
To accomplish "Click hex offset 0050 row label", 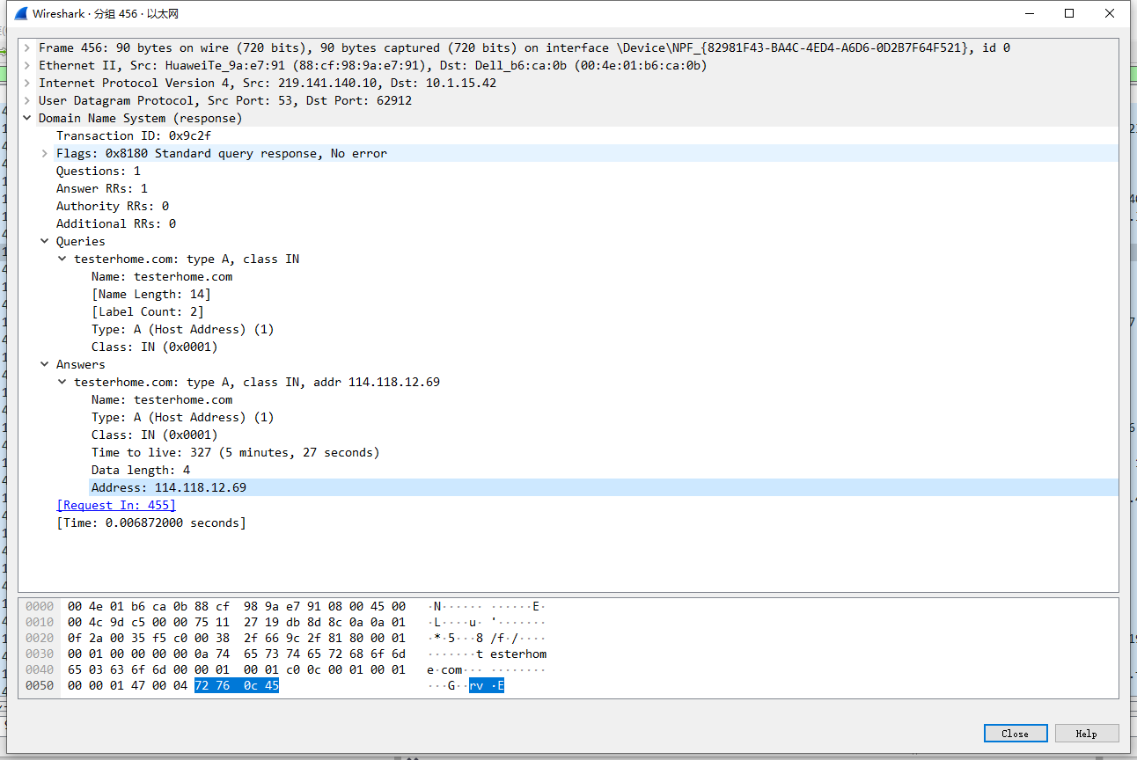I will tap(40, 685).
